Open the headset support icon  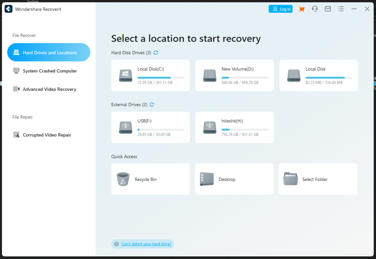point(315,9)
